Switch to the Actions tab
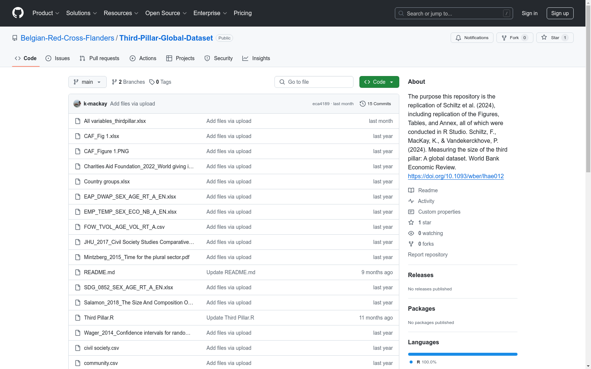The image size is (591, 369). point(143,58)
